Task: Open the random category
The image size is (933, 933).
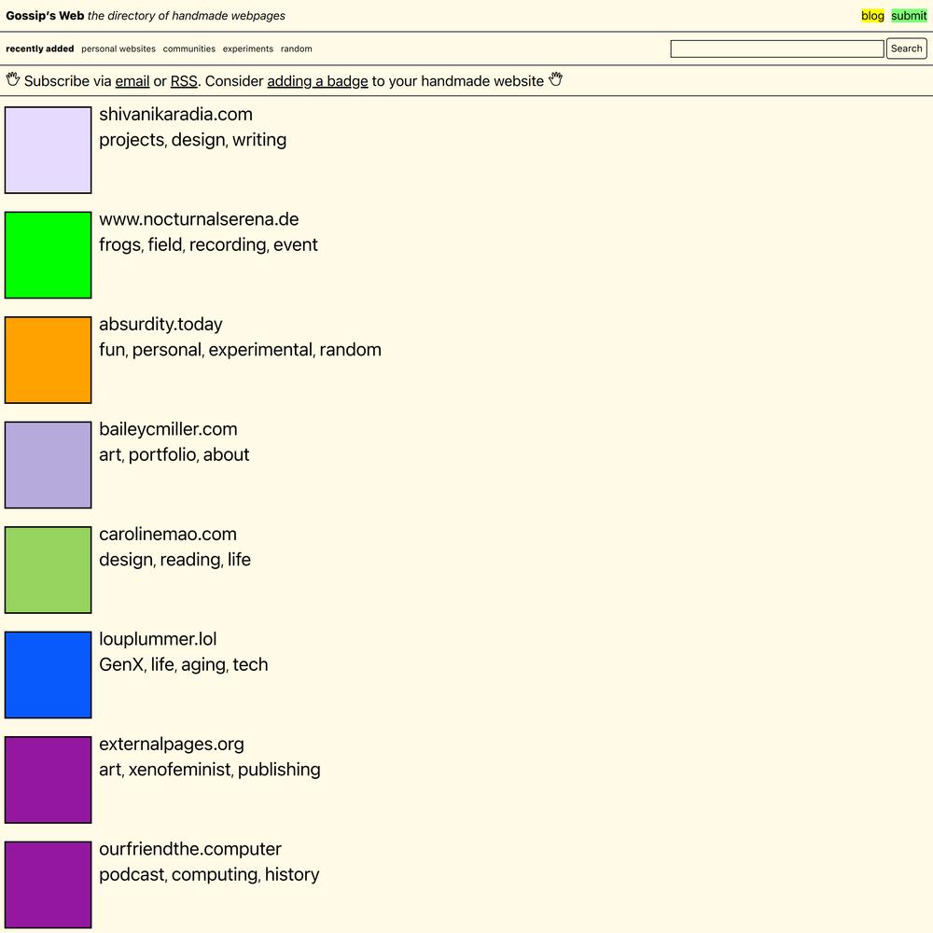Action: 297,49
